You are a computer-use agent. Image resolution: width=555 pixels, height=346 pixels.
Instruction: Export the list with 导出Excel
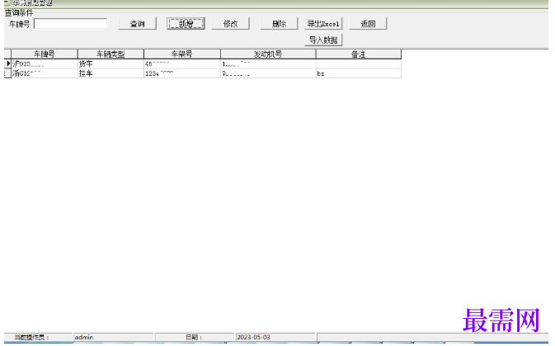click(x=323, y=24)
